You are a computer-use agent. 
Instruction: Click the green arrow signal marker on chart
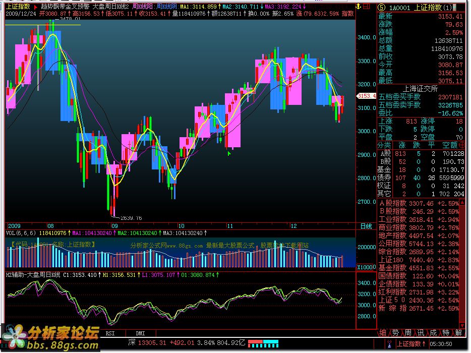[229, 152]
